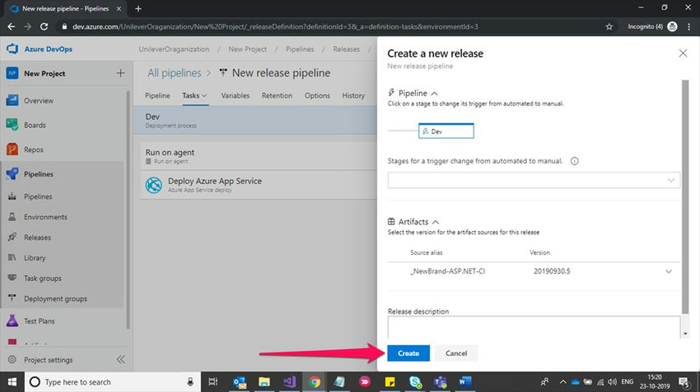The height and width of the screenshot is (392, 700).
Task: Click in the Release description field
Action: tap(534, 327)
